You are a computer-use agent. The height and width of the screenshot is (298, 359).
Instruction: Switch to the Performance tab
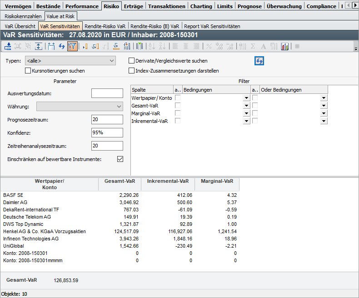81,6
